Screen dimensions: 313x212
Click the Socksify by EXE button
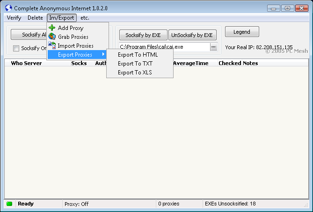(x=143, y=35)
